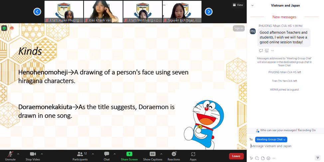
Task: Unmute the microphone
Action: (10, 156)
